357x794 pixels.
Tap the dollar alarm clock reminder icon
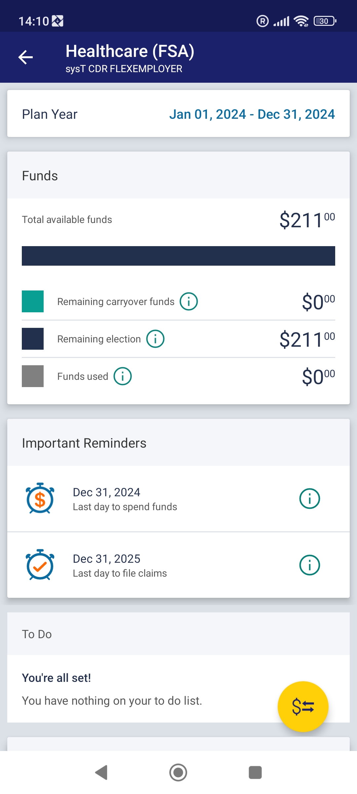click(x=40, y=498)
